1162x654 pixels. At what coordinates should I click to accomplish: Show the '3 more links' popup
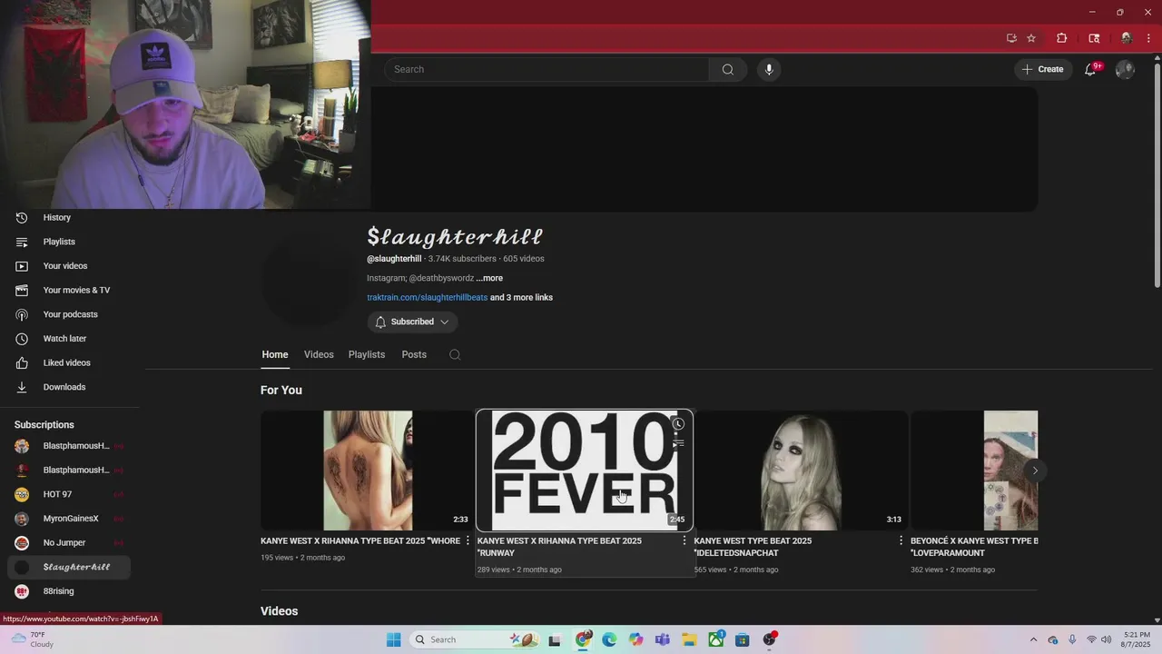pyautogui.click(x=522, y=297)
